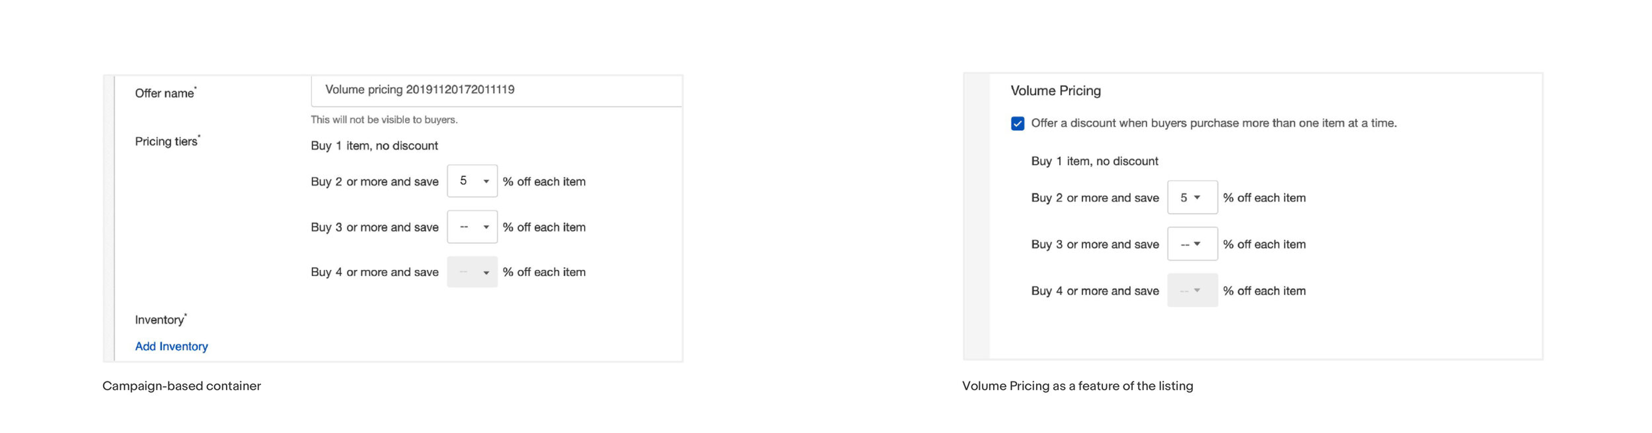Click the Campaign-based container caption
This screenshot has height=433, width=1652.
coord(182,386)
